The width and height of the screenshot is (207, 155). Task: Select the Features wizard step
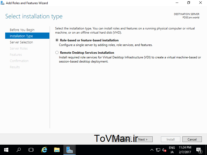(x=16, y=55)
